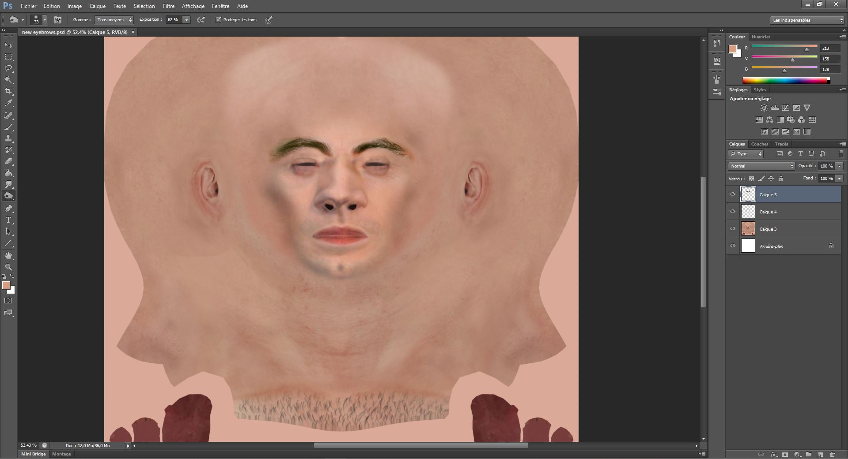Viewport: 848px width, 459px height.
Task: Toggle lock transparent pixels
Action: 751,179
